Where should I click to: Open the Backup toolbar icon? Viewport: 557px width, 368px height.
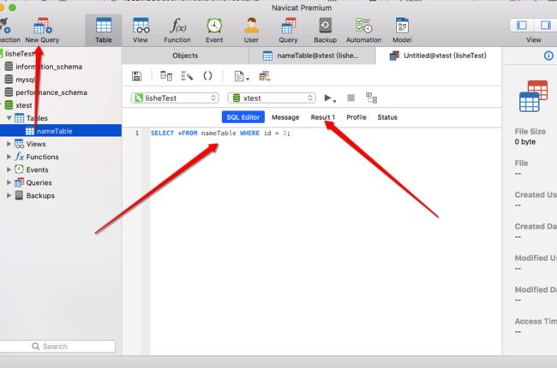click(x=325, y=30)
